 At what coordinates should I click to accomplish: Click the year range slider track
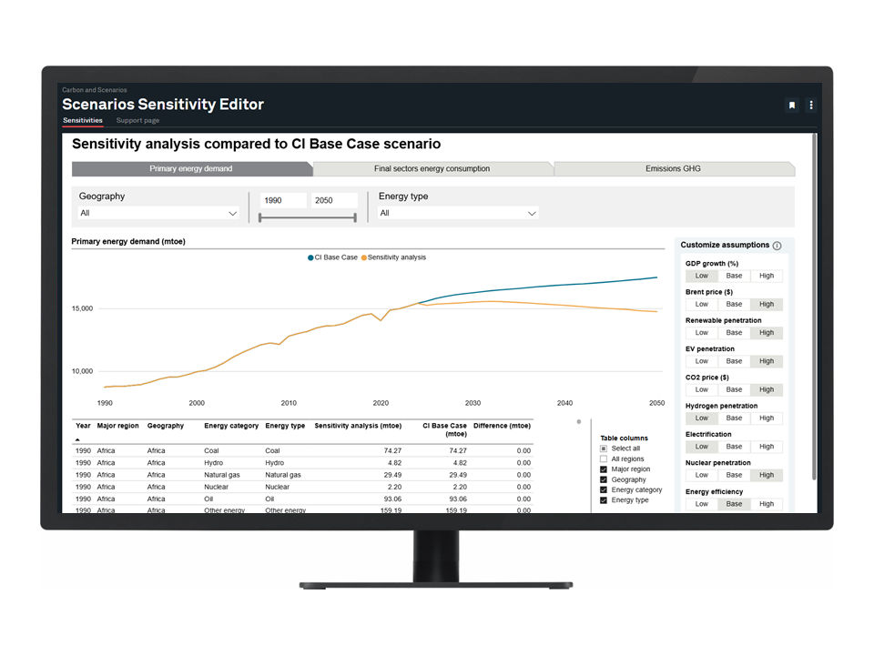pyautogui.click(x=307, y=217)
